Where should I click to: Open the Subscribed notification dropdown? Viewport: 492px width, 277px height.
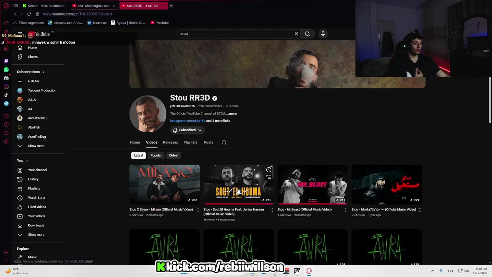point(187,130)
